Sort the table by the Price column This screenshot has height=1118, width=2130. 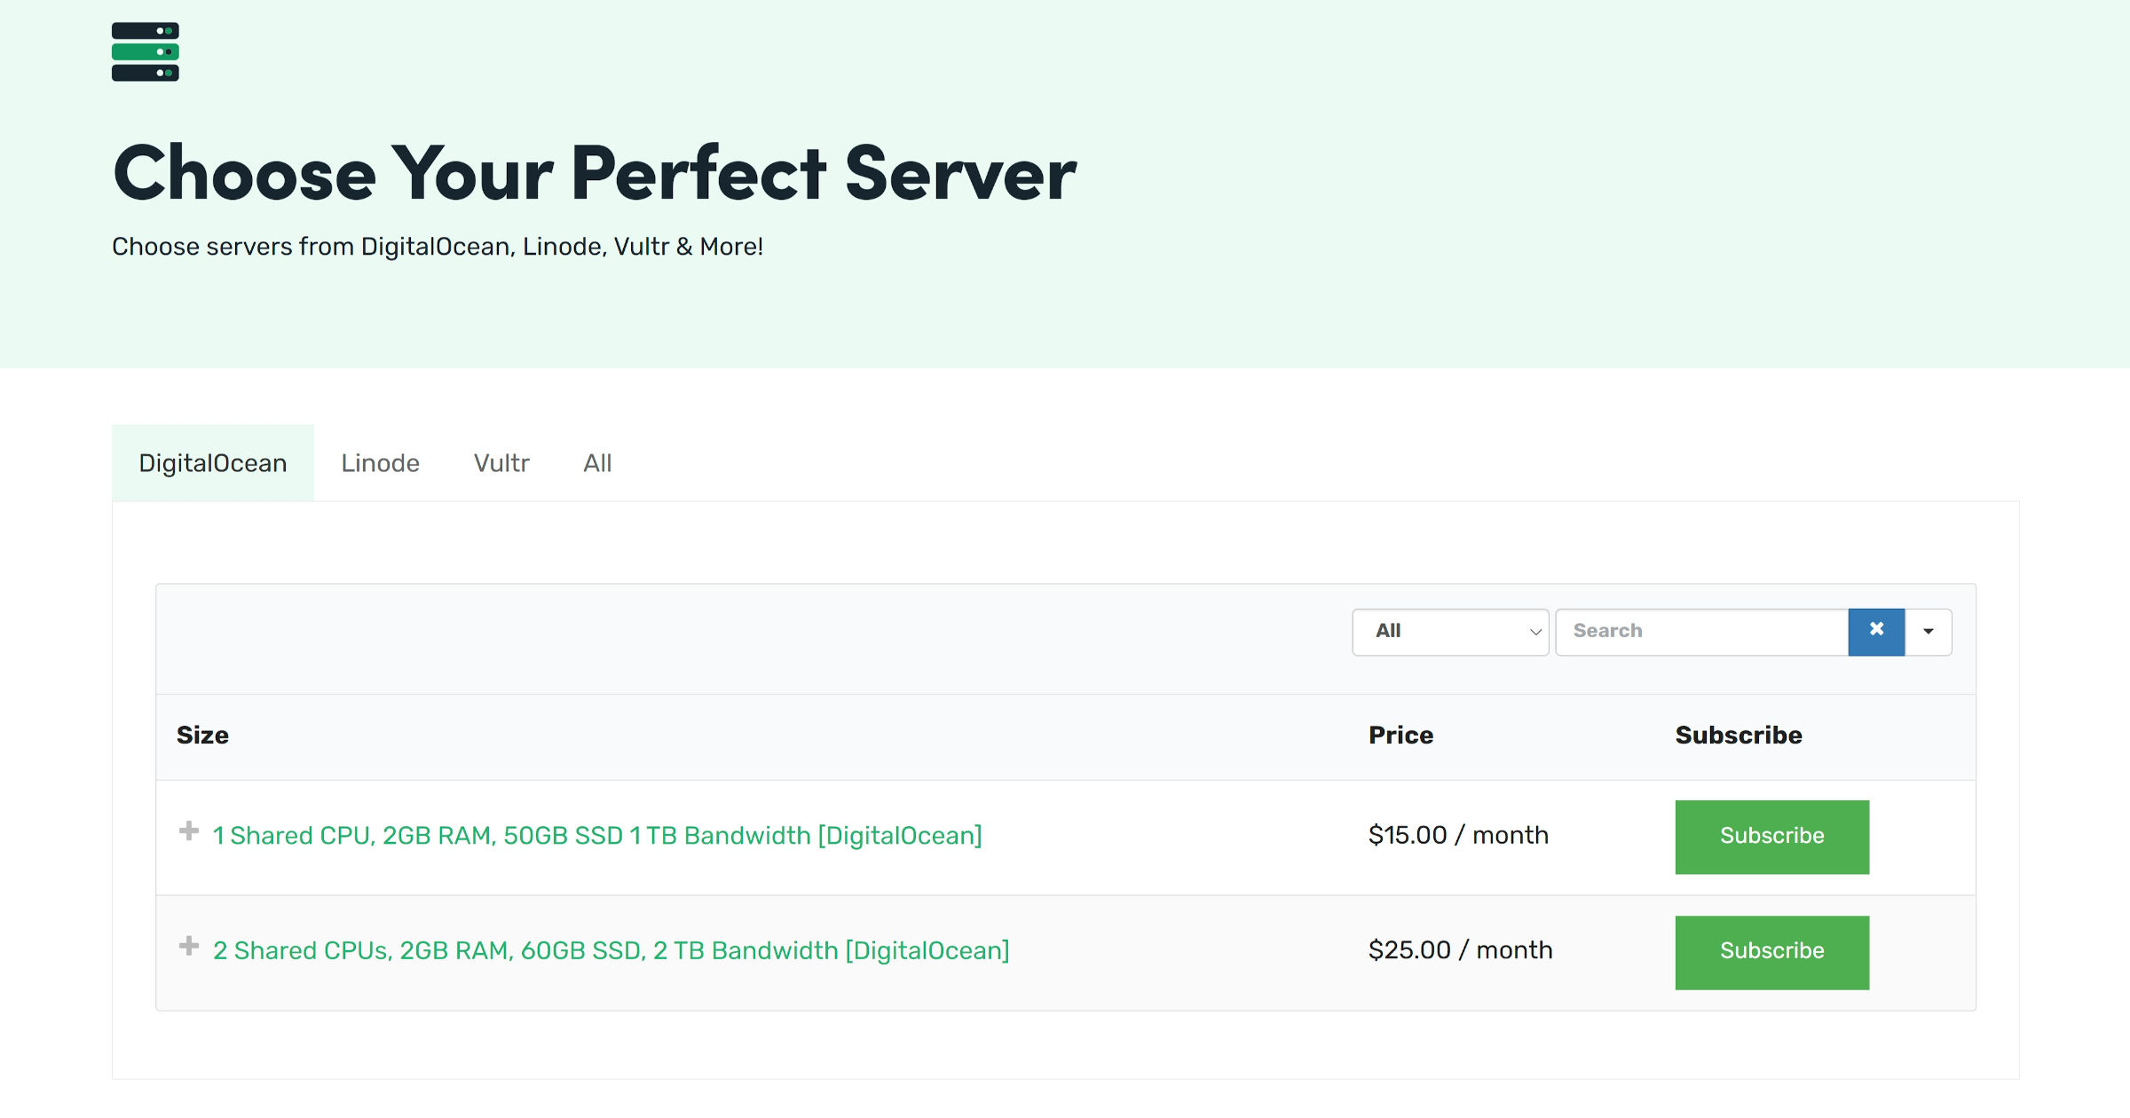point(1400,735)
